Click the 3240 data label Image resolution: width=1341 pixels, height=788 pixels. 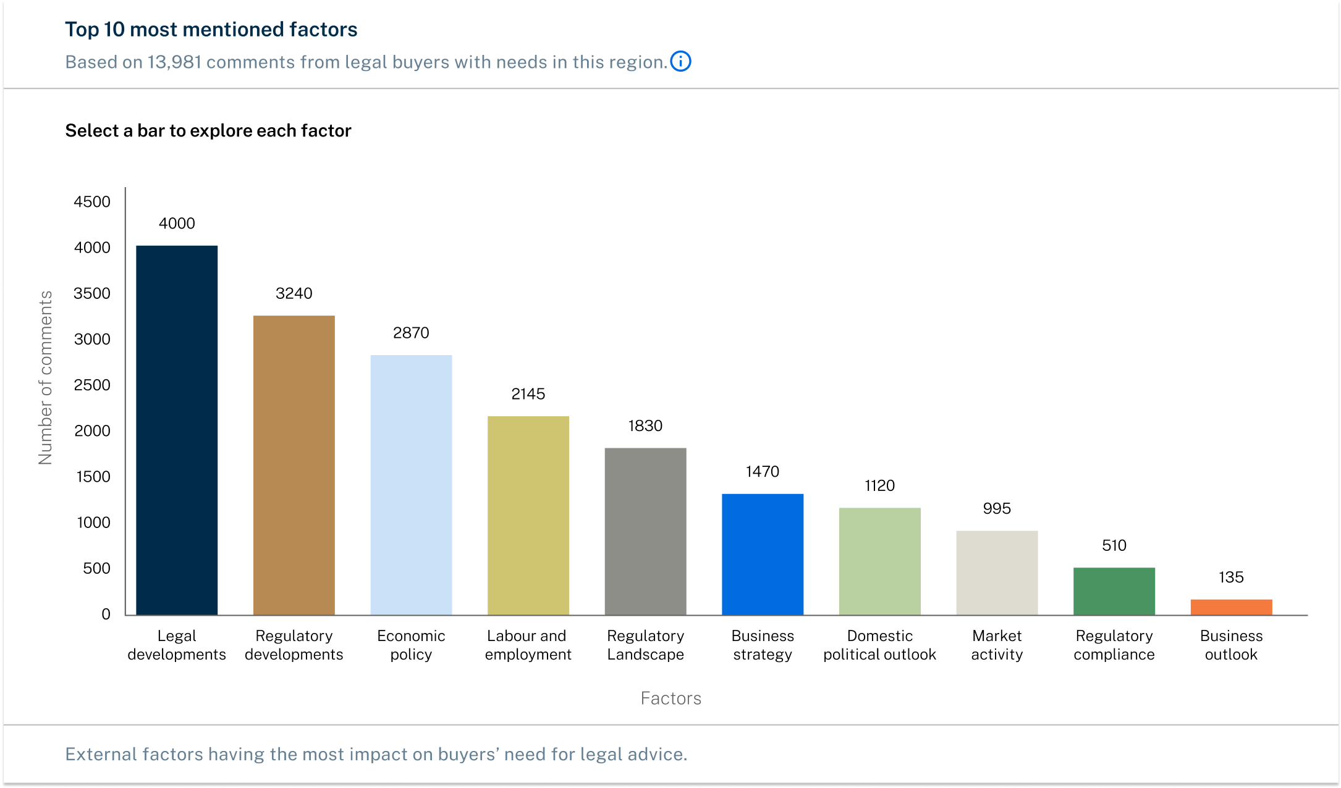294,293
